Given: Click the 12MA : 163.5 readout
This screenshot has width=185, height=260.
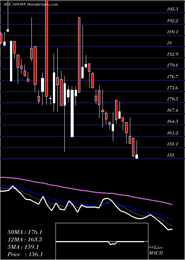Looking at the screenshot, I should [25, 240].
